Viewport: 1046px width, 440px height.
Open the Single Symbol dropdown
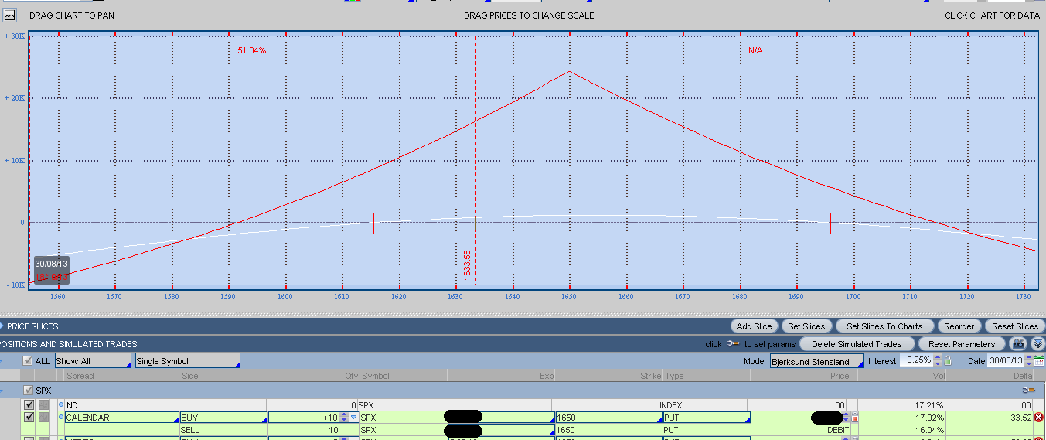[x=188, y=361]
